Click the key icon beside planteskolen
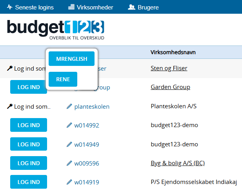242x193 pixels. point(10,106)
